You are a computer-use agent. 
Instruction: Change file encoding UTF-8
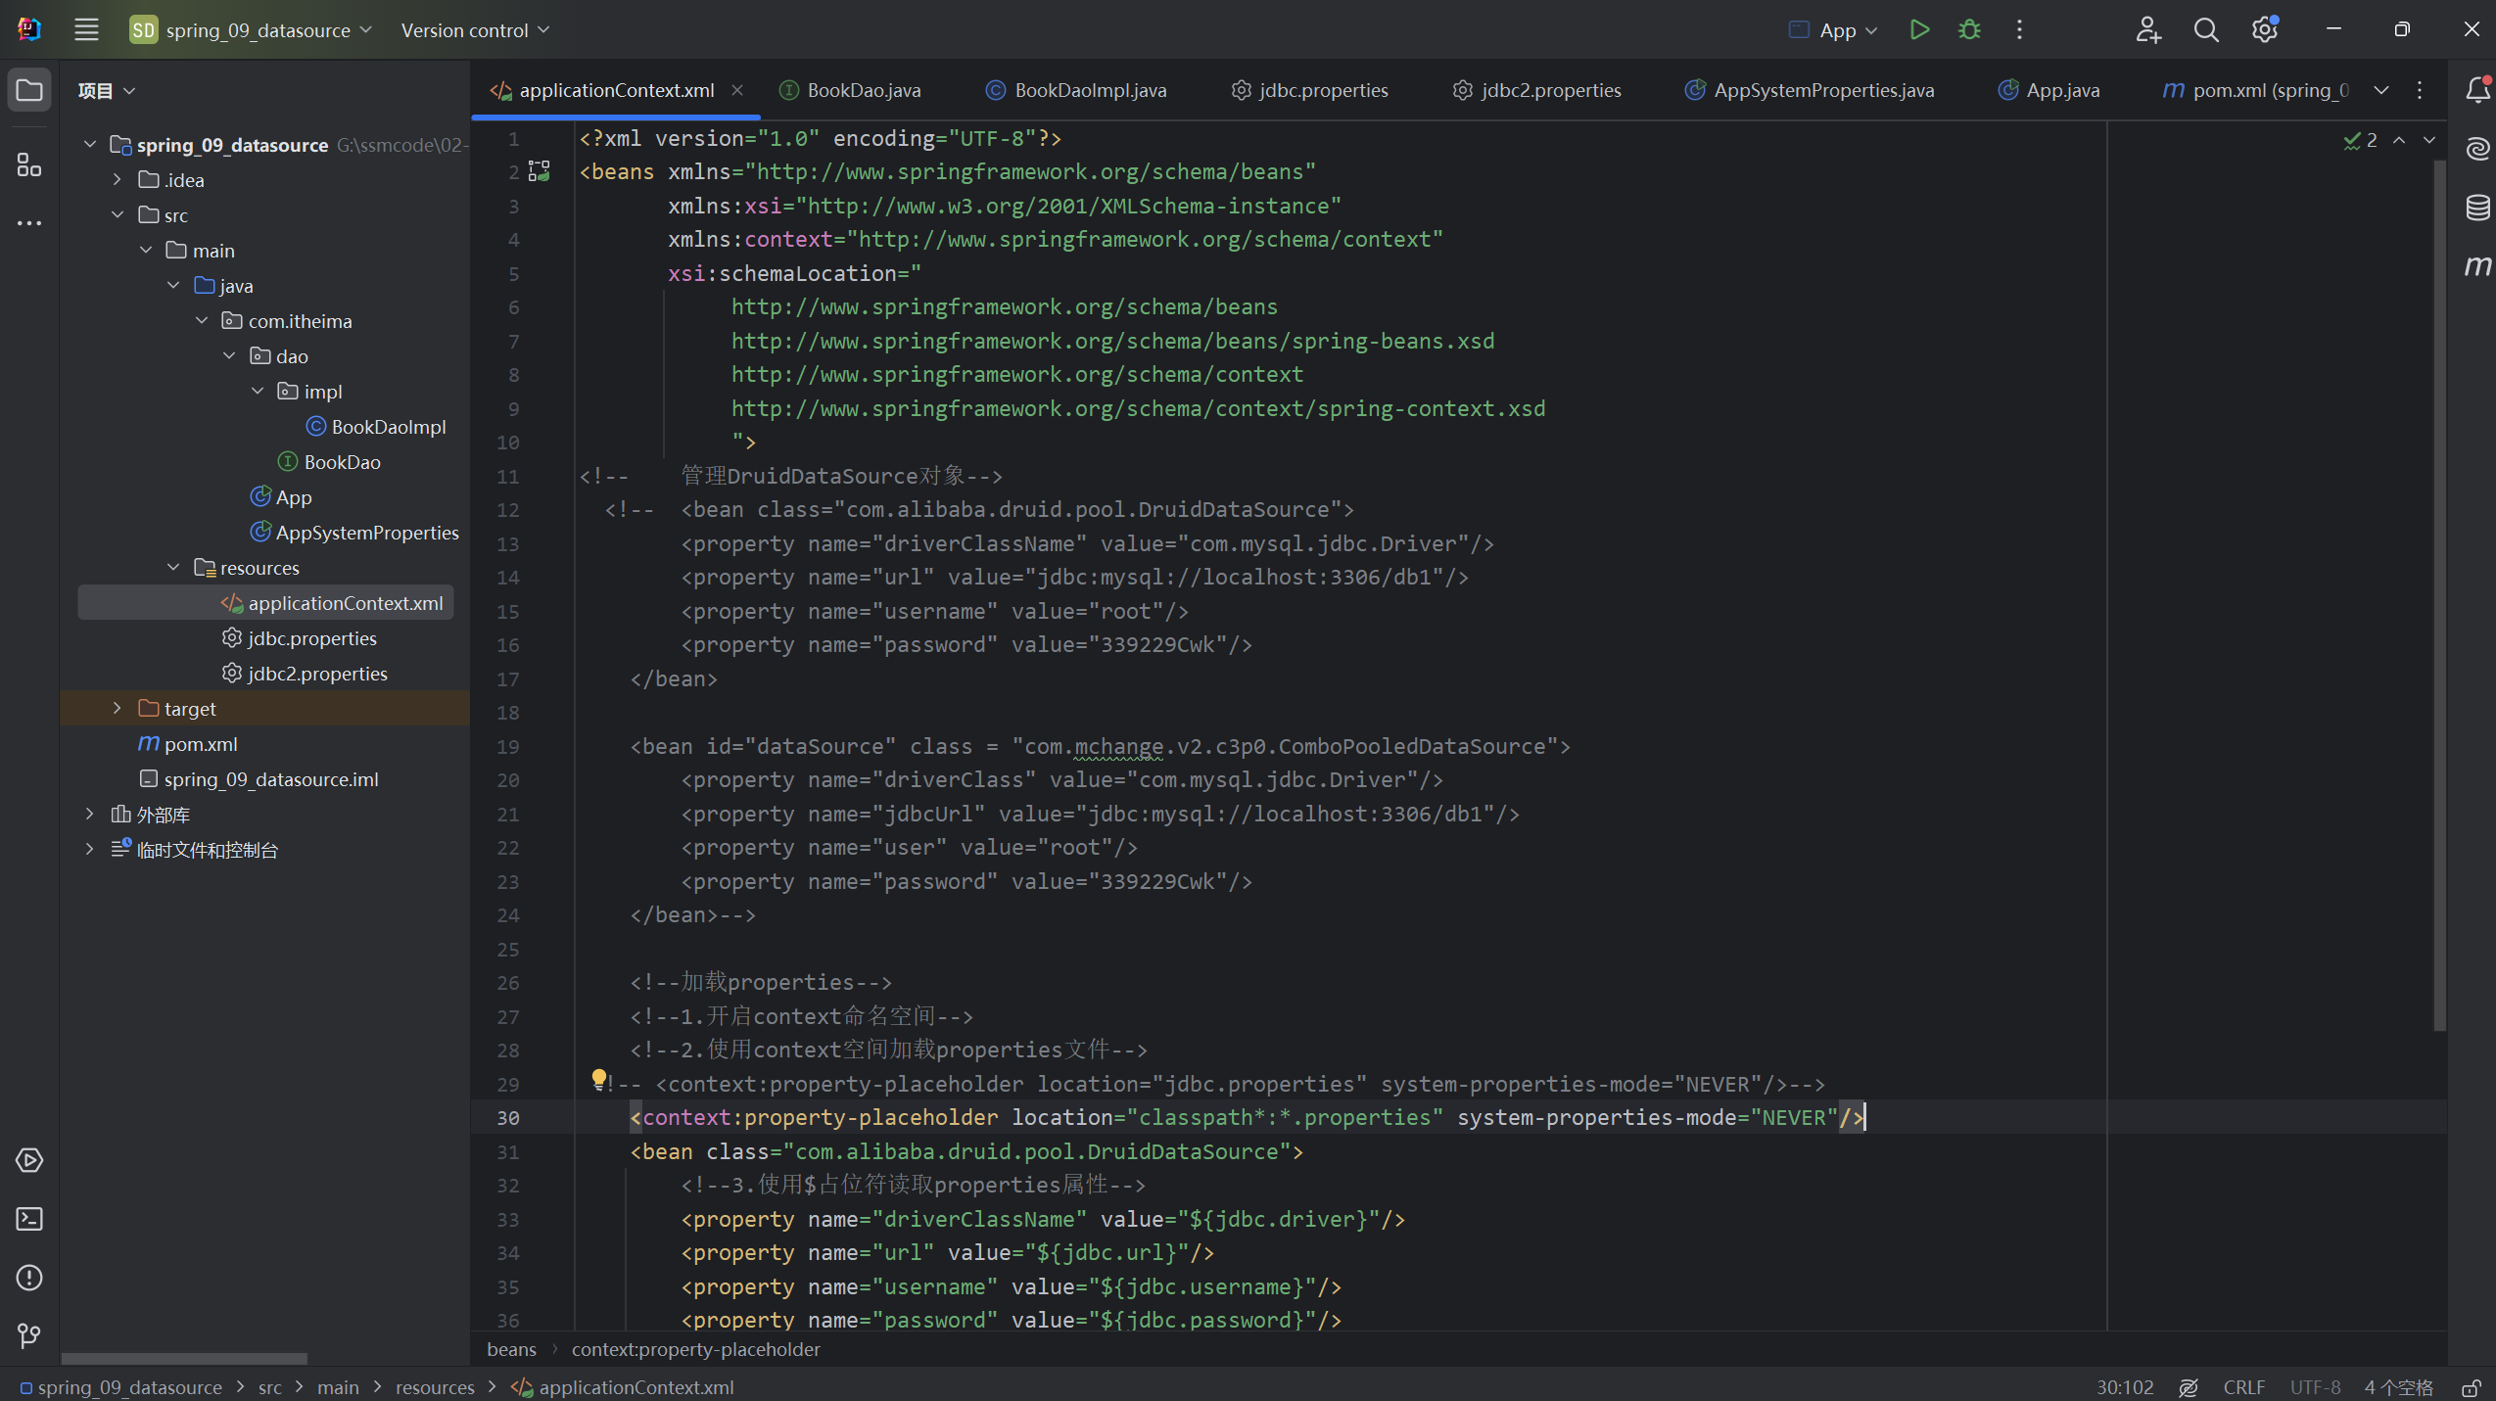(x=2315, y=1387)
